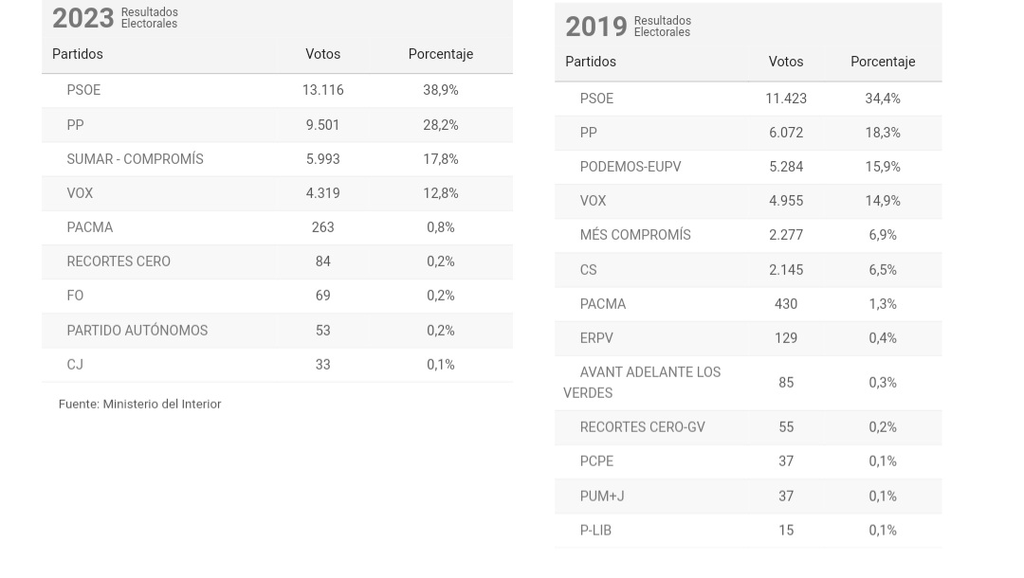Select the CS row in 2019 results
The image size is (1024, 578).
click(589, 270)
